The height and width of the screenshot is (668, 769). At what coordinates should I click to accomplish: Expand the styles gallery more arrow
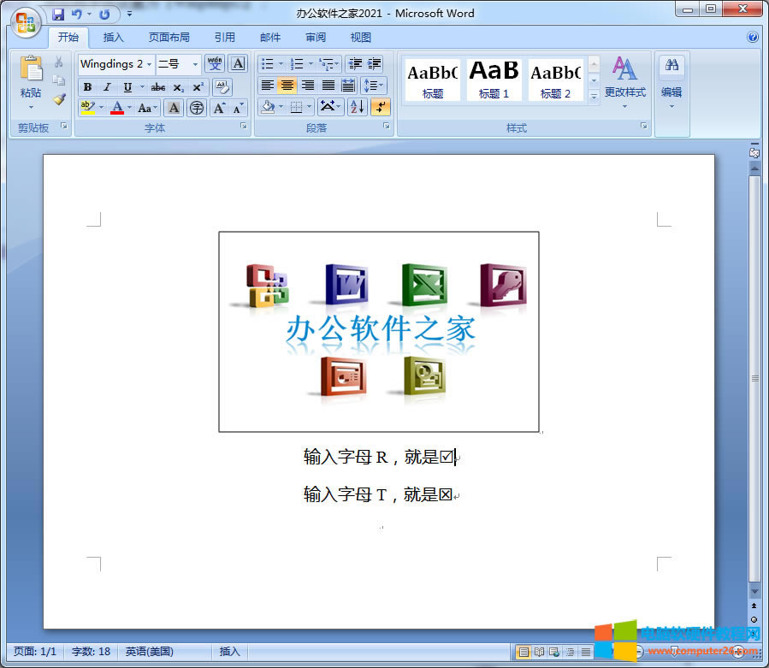pyautogui.click(x=594, y=98)
